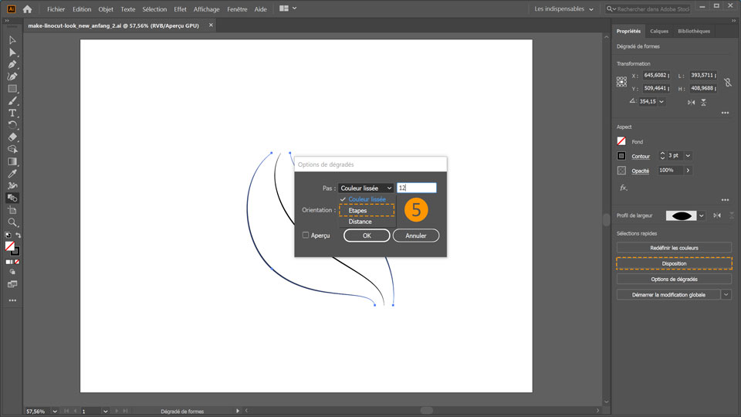Select the Shape Builder tool

pyautogui.click(x=12, y=149)
